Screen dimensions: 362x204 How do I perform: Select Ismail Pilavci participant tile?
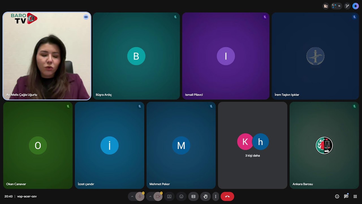[226, 56]
